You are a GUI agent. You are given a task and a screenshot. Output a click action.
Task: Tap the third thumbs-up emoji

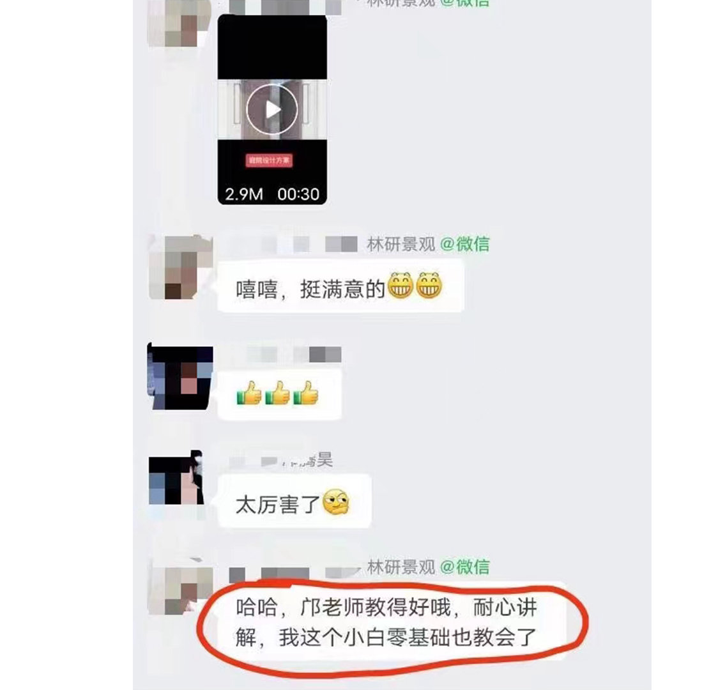[x=306, y=393]
